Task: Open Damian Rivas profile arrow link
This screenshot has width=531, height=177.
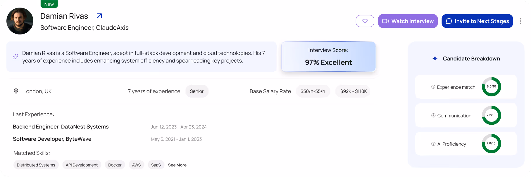Action: click(99, 16)
